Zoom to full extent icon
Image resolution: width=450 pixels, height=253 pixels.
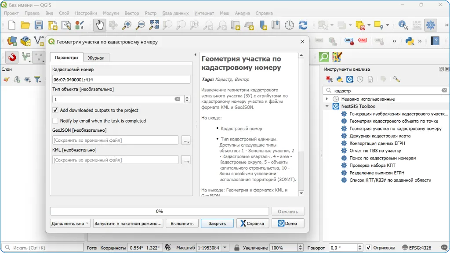click(x=154, y=25)
